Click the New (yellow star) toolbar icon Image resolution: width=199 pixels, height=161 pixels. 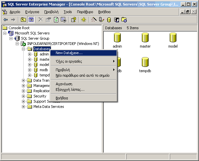(x=84, y=20)
